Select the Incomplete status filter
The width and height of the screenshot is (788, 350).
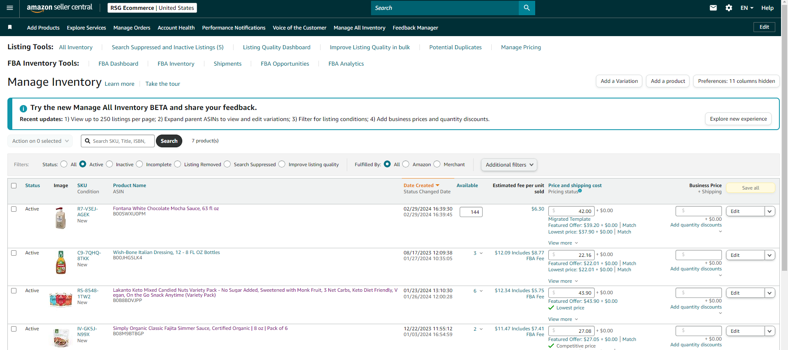140,164
